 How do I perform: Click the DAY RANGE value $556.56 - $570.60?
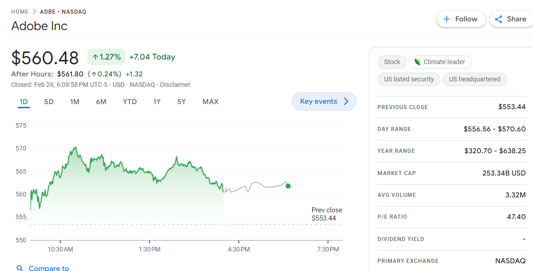[494, 129]
